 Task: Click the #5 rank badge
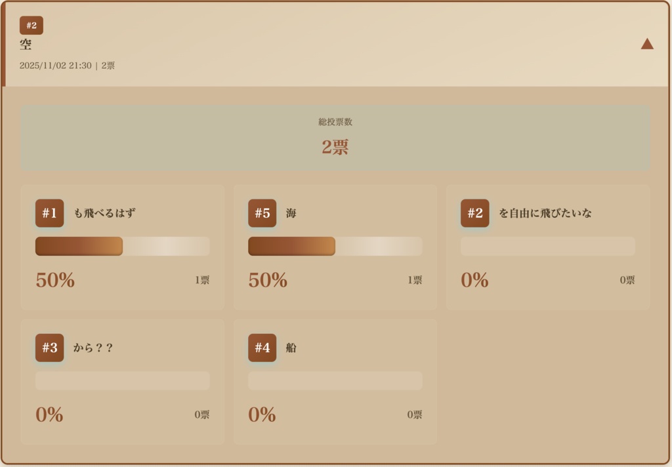pyautogui.click(x=262, y=213)
